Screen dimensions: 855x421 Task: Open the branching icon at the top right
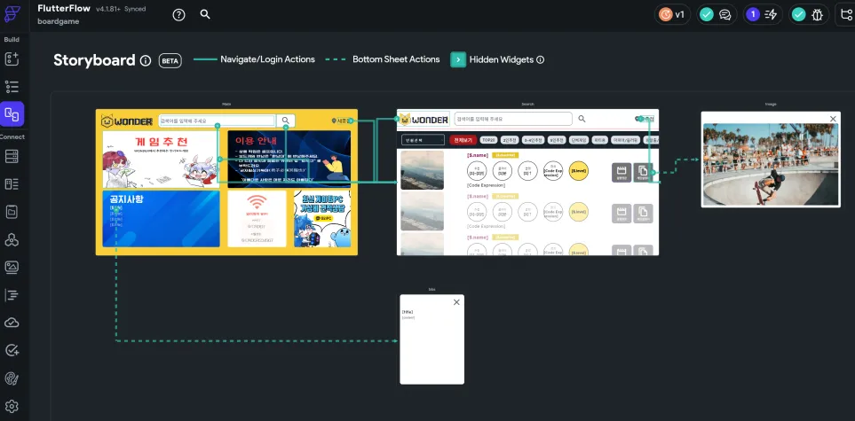tap(846, 15)
